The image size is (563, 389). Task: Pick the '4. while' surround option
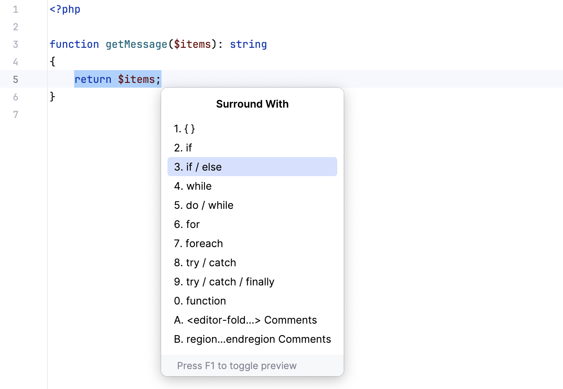coord(193,186)
